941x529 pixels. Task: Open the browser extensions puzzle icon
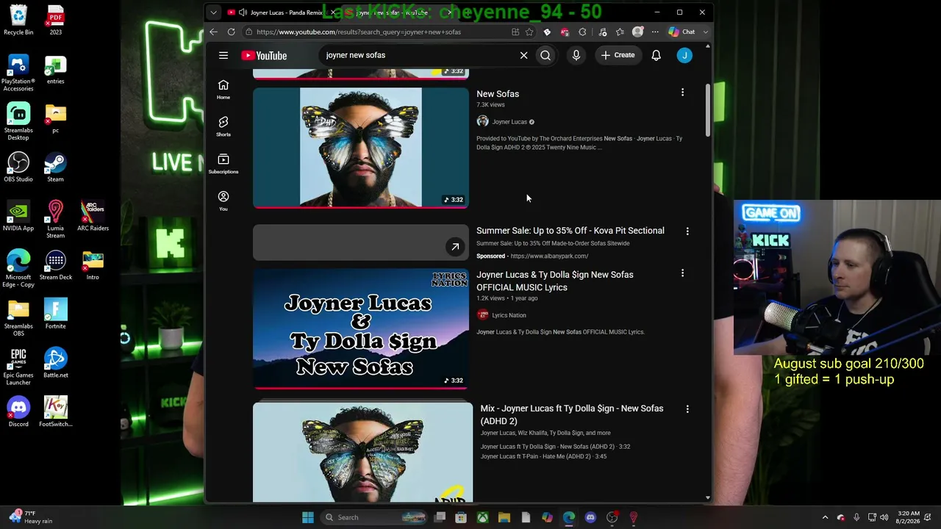(x=582, y=32)
